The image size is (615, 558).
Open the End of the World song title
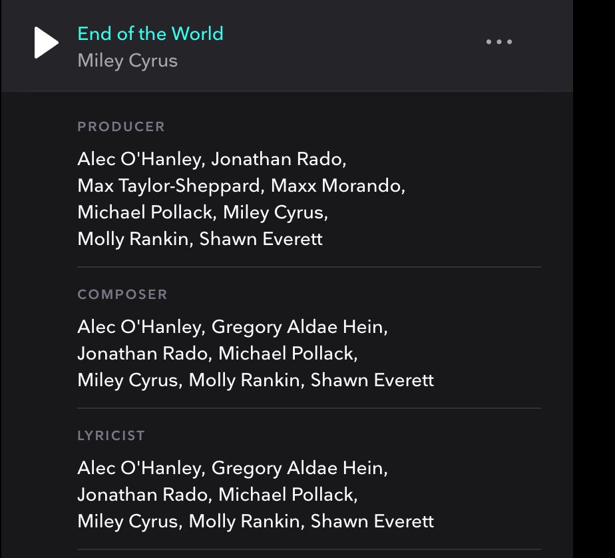[150, 34]
